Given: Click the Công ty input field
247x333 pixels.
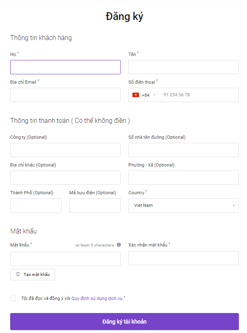Looking at the screenshot, I should coord(65,150).
